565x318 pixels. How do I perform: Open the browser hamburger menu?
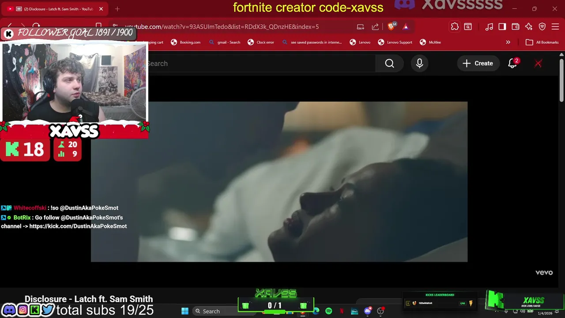click(555, 26)
